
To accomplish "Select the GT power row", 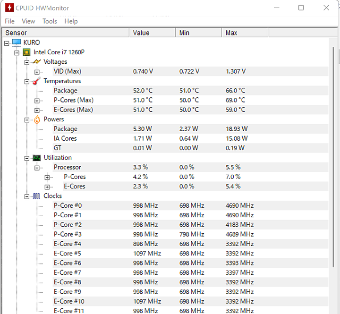I will coord(190,148).
